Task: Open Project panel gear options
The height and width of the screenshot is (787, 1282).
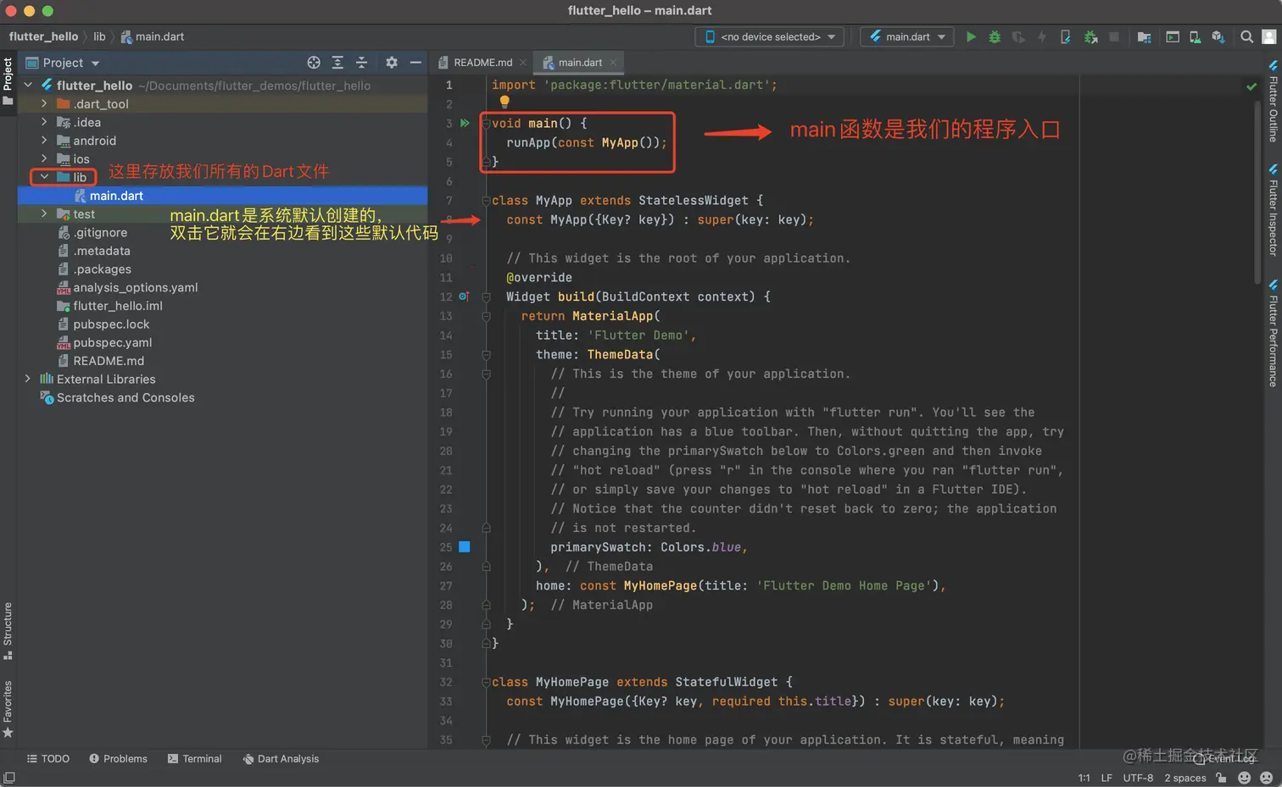Action: [391, 63]
